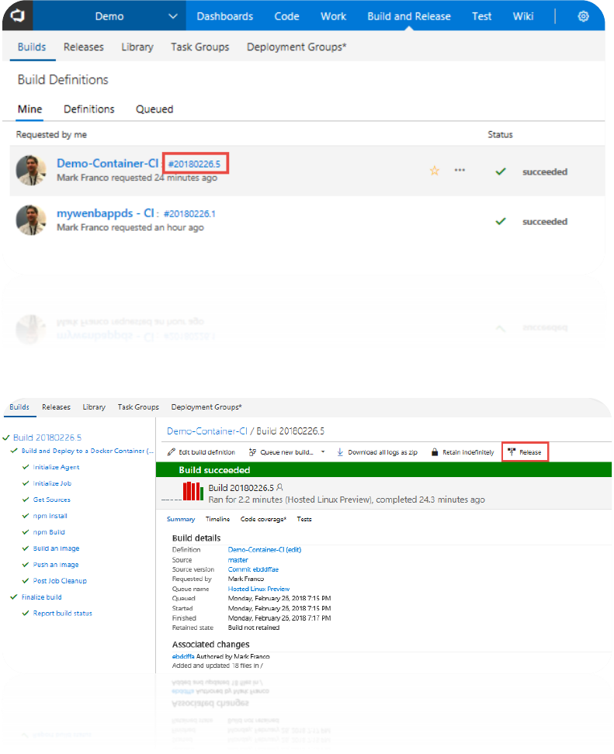Click the succeeded checkmark for Demo-Container-CI
614x754 pixels.
[x=501, y=171]
